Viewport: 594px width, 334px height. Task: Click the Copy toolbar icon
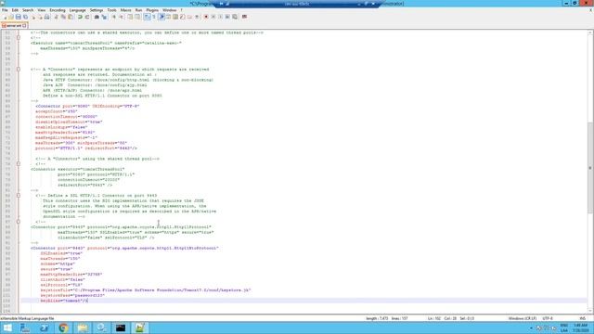(x=63, y=17)
